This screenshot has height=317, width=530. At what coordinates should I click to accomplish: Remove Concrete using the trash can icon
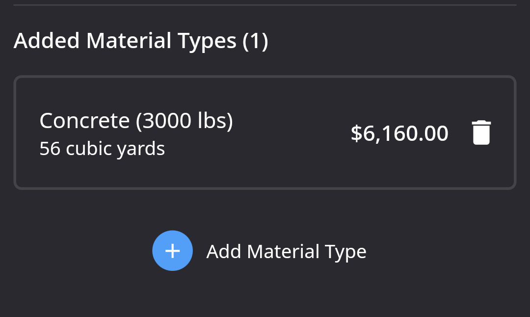pyautogui.click(x=481, y=132)
